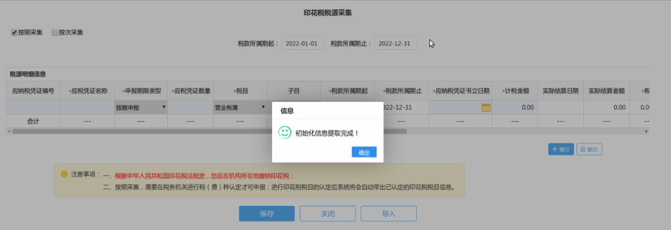Image resolution: width=671 pixels, height=230 pixels.
Task: Click the 应税凭证名称 input cell
Action: 88,108
